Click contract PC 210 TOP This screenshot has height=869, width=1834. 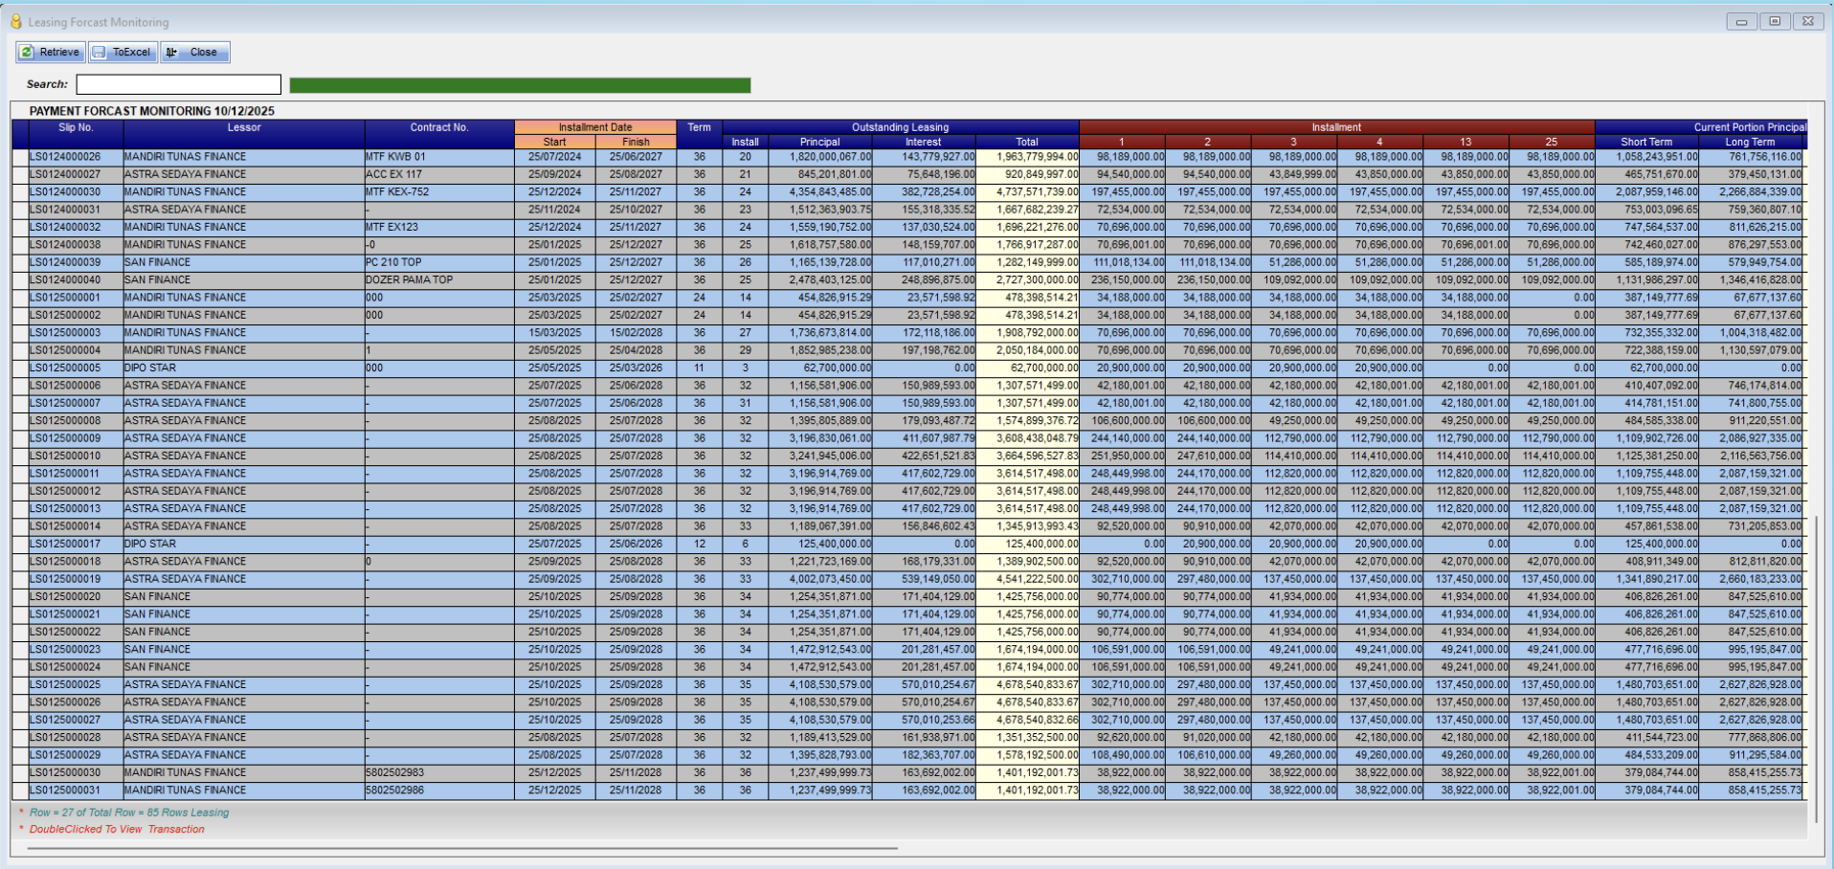393,262
